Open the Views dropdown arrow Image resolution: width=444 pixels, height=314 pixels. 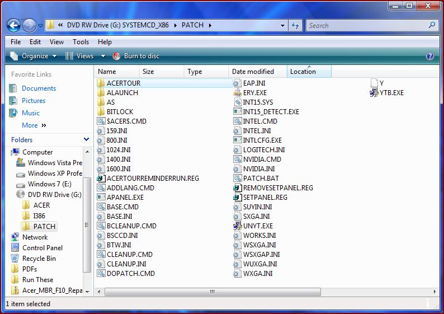pyautogui.click(x=103, y=56)
